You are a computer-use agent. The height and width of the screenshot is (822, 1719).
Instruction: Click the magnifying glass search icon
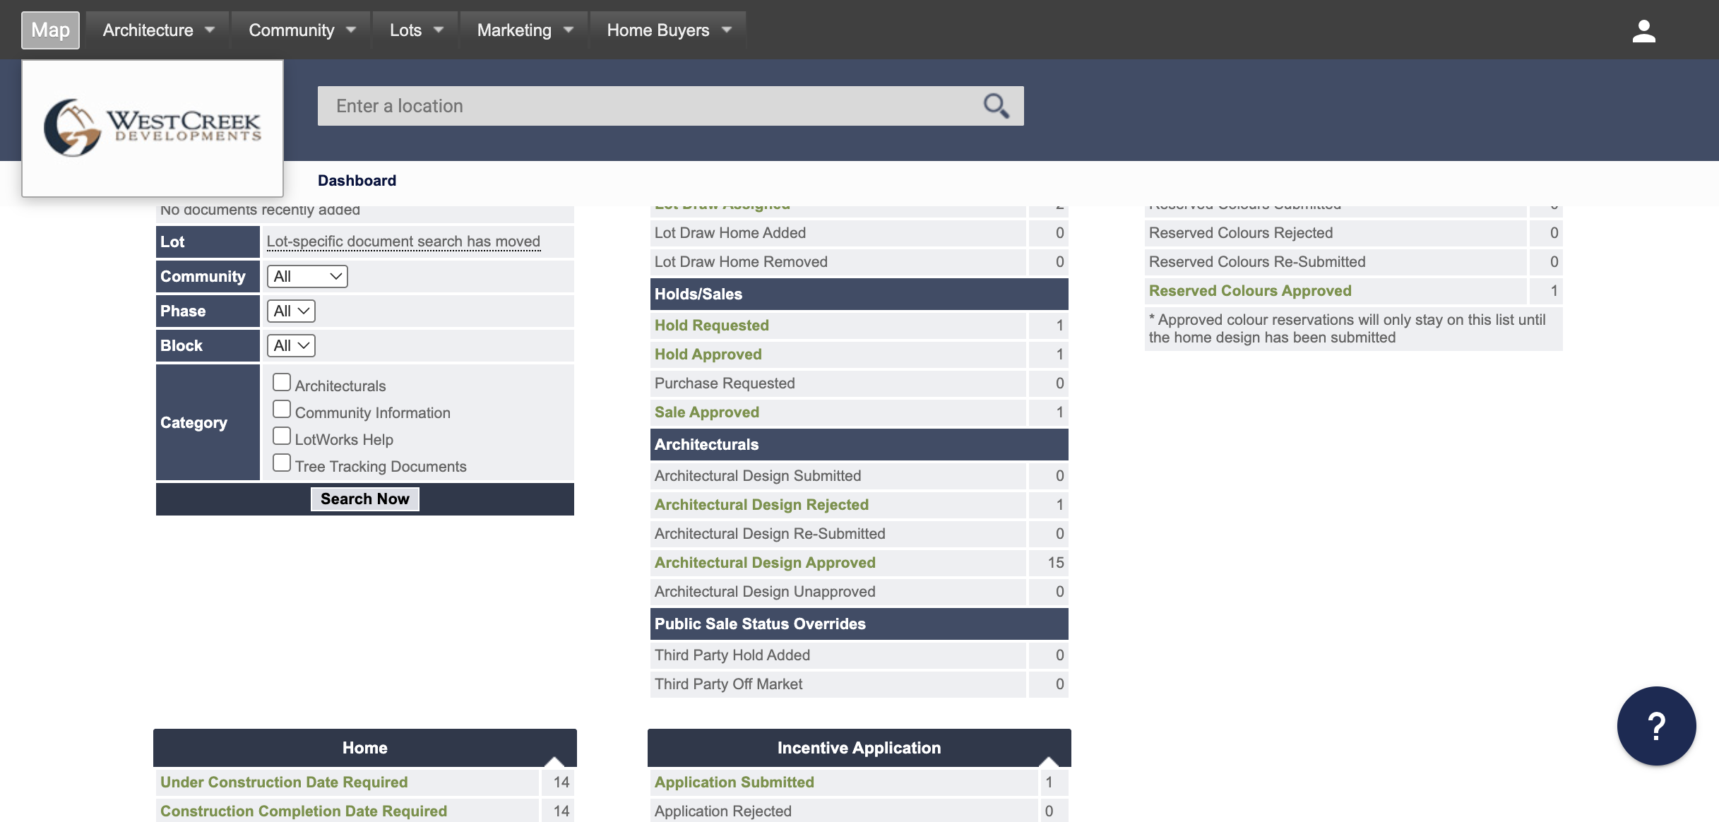(996, 106)
